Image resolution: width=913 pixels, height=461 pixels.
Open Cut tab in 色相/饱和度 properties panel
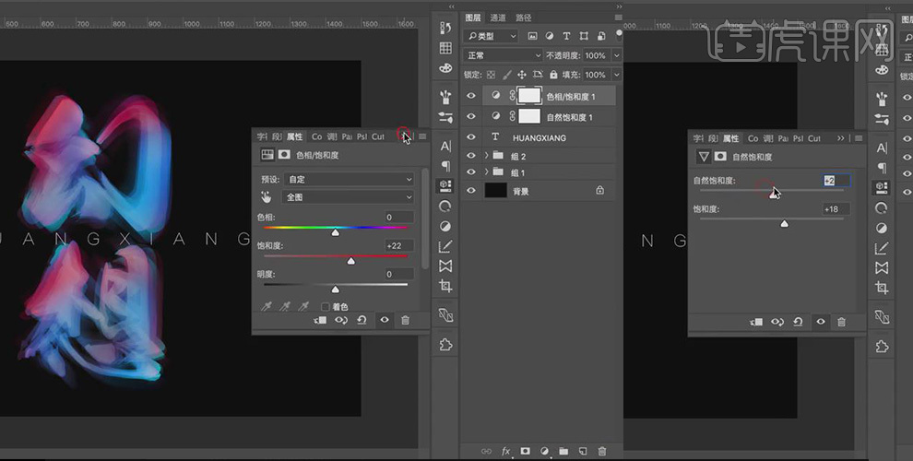click(378, 136)
